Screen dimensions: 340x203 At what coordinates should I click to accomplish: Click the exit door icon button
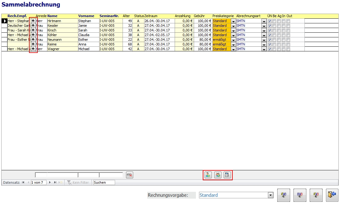pyautogui.click(x=332, y=195)
